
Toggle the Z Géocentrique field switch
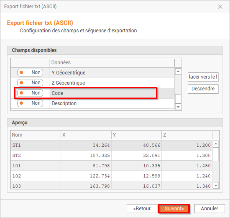tap(30, 83)
